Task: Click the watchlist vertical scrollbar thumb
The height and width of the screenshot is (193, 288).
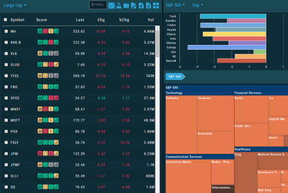Action: click(158, 44)
